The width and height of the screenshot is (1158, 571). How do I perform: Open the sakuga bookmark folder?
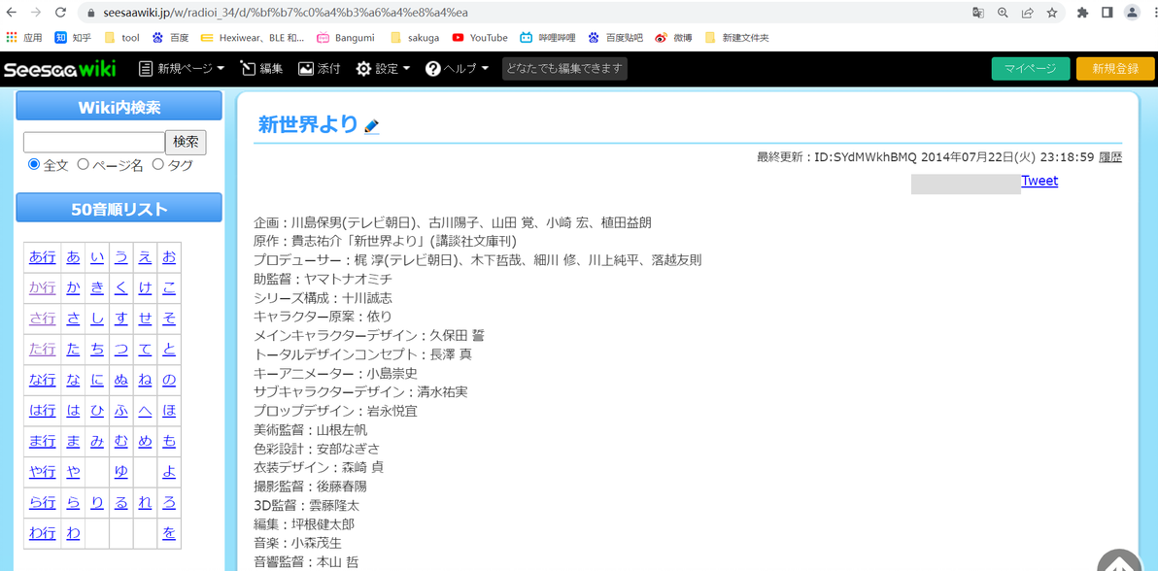tap(414, 38)
